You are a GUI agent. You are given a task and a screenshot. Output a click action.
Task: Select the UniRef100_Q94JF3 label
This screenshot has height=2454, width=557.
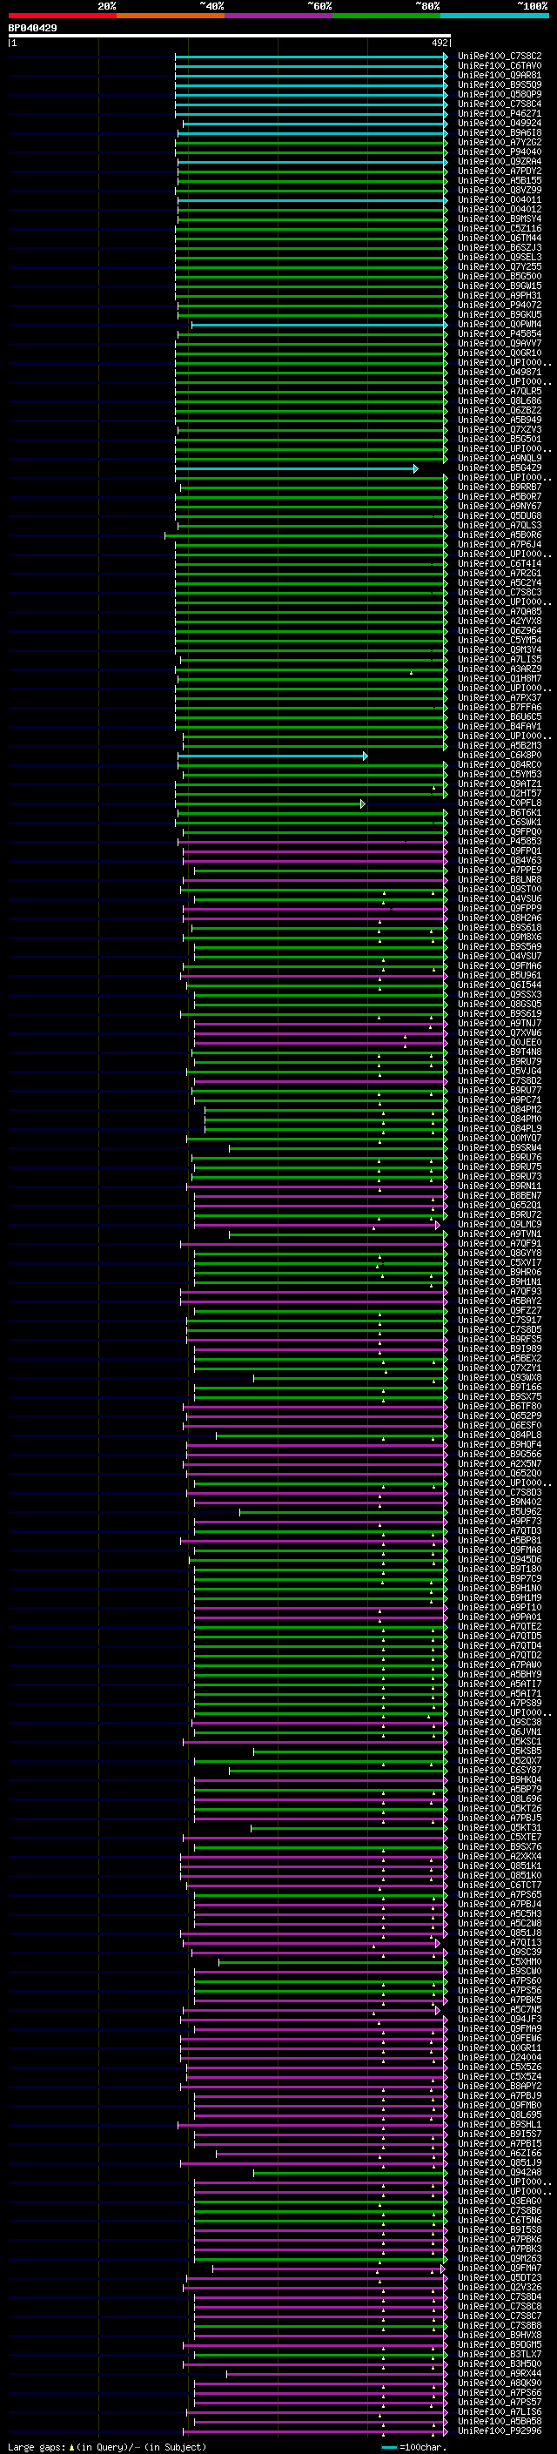tap(499, 2019)
